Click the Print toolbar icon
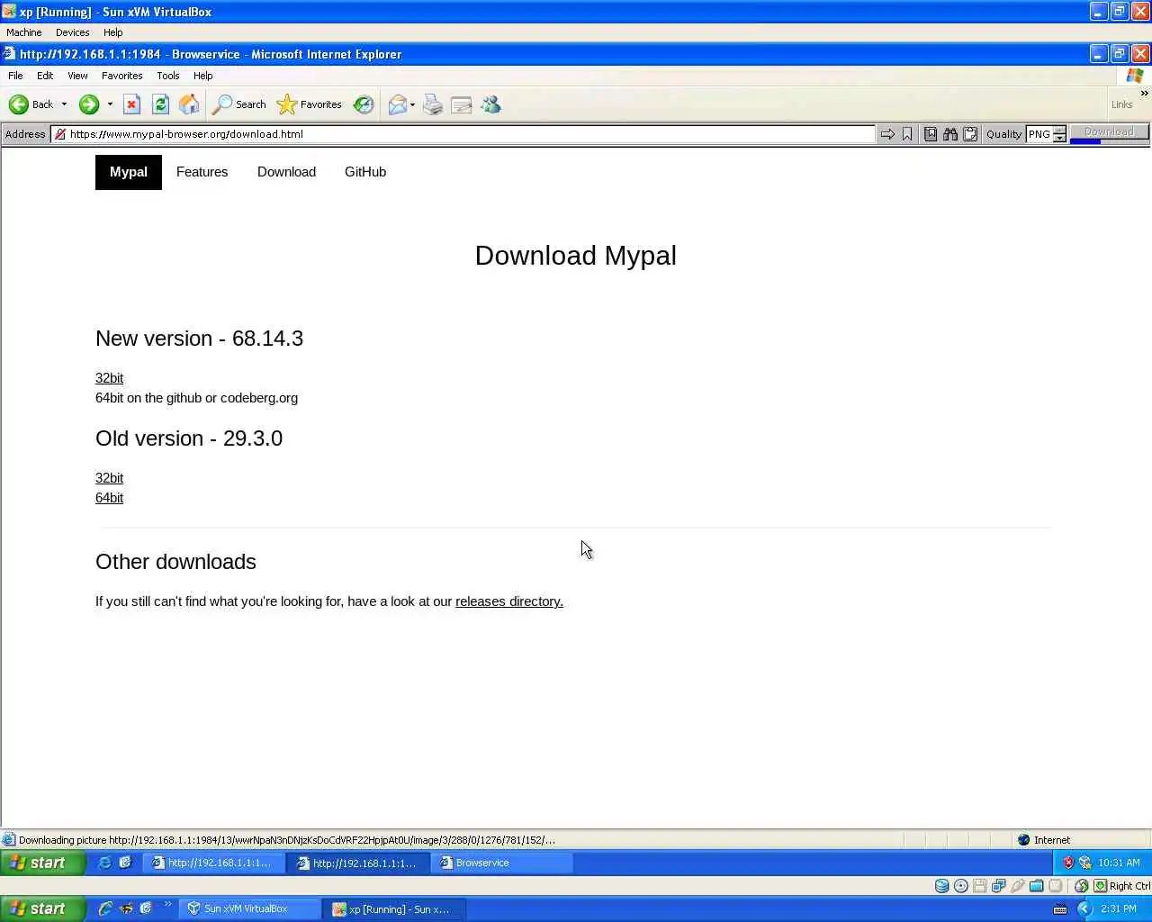This screenshot has width=1152, height=922. (433, 104)
